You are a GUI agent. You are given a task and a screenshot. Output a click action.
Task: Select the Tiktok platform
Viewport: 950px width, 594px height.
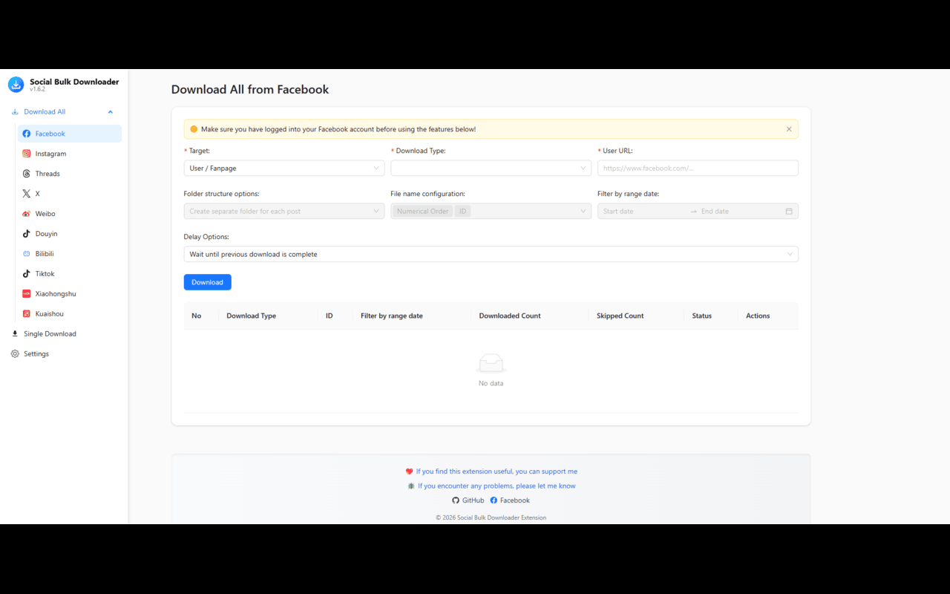[43, 273]
